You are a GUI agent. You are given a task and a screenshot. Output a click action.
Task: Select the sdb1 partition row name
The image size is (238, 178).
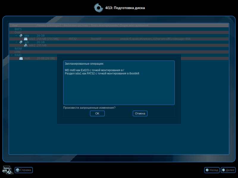click(x=32, y=45)
